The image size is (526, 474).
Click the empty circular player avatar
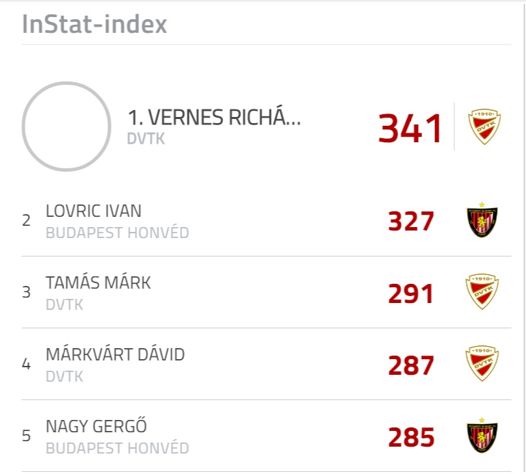(x=66, y=127)
